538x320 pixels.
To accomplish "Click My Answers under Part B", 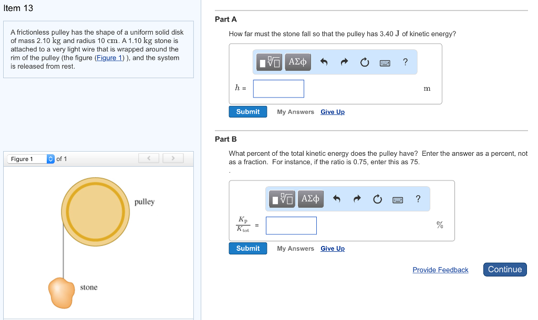I will (295, 248).
